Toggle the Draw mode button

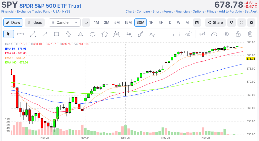pos(13,23)
